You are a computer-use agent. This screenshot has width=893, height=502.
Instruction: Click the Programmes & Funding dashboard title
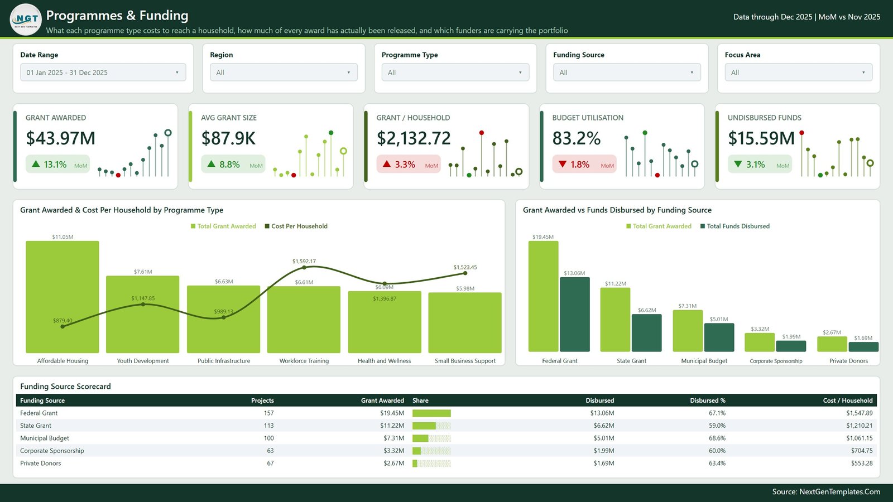pos(117,16)
